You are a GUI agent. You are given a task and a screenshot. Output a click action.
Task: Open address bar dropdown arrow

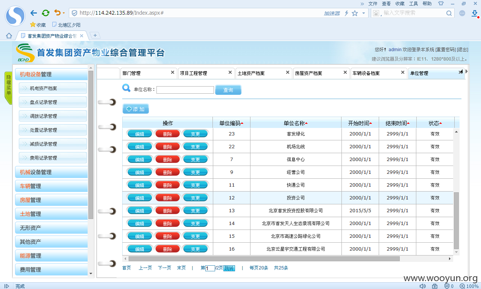[363, 13]
